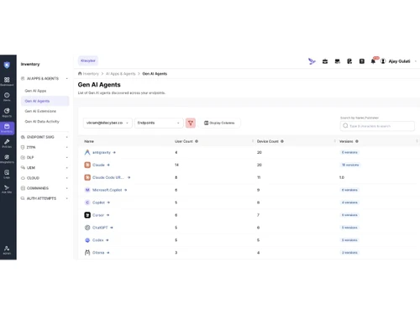Click the tenant tag button at top left
This screenshot has height=315, width=420.
[x=88, y=60]
